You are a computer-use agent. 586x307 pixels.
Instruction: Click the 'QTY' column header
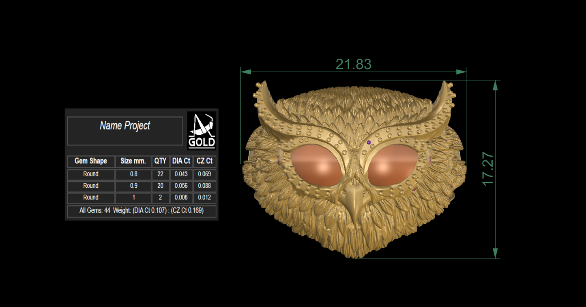click(160, 161)
